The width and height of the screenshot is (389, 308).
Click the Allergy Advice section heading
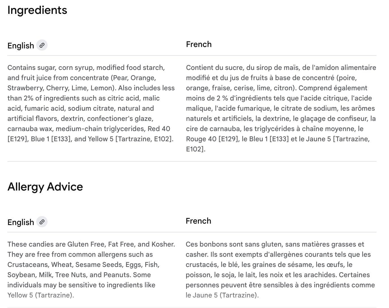[x=45, y=187]
